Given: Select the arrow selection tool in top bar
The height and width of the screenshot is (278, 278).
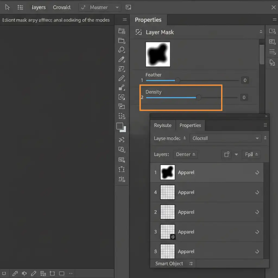Looking at the screenshot, I should click(x=7, y=7).
